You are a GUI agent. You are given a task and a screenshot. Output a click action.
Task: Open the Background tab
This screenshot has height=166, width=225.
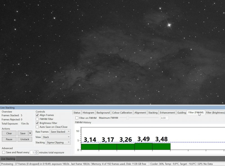(x=103, y=113)
